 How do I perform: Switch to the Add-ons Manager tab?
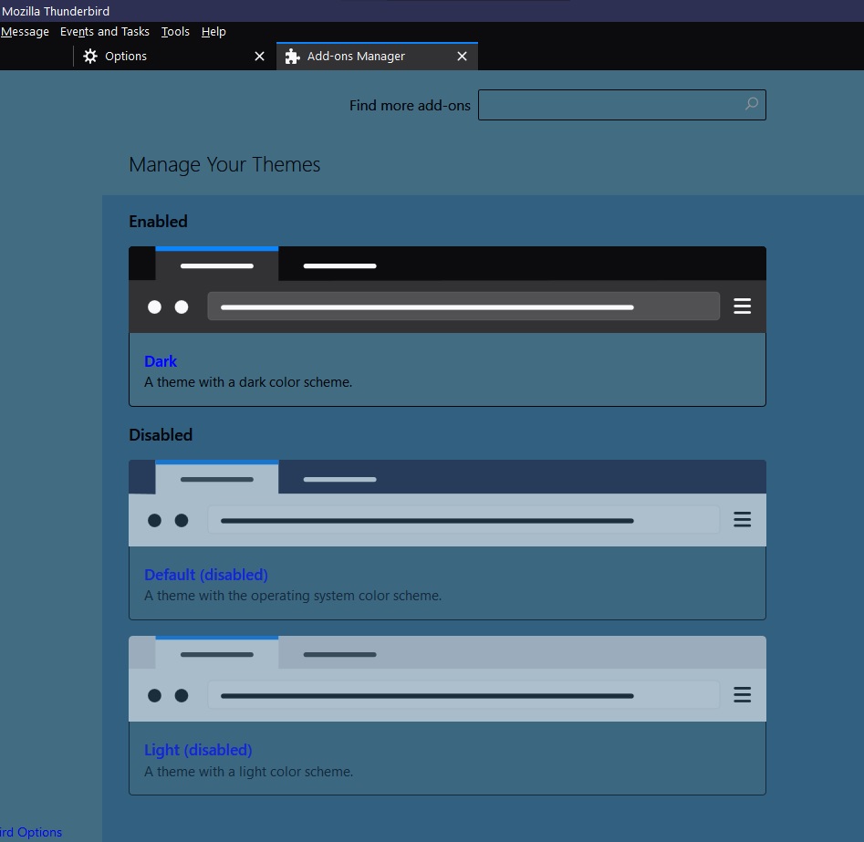(x=377, y=57)
